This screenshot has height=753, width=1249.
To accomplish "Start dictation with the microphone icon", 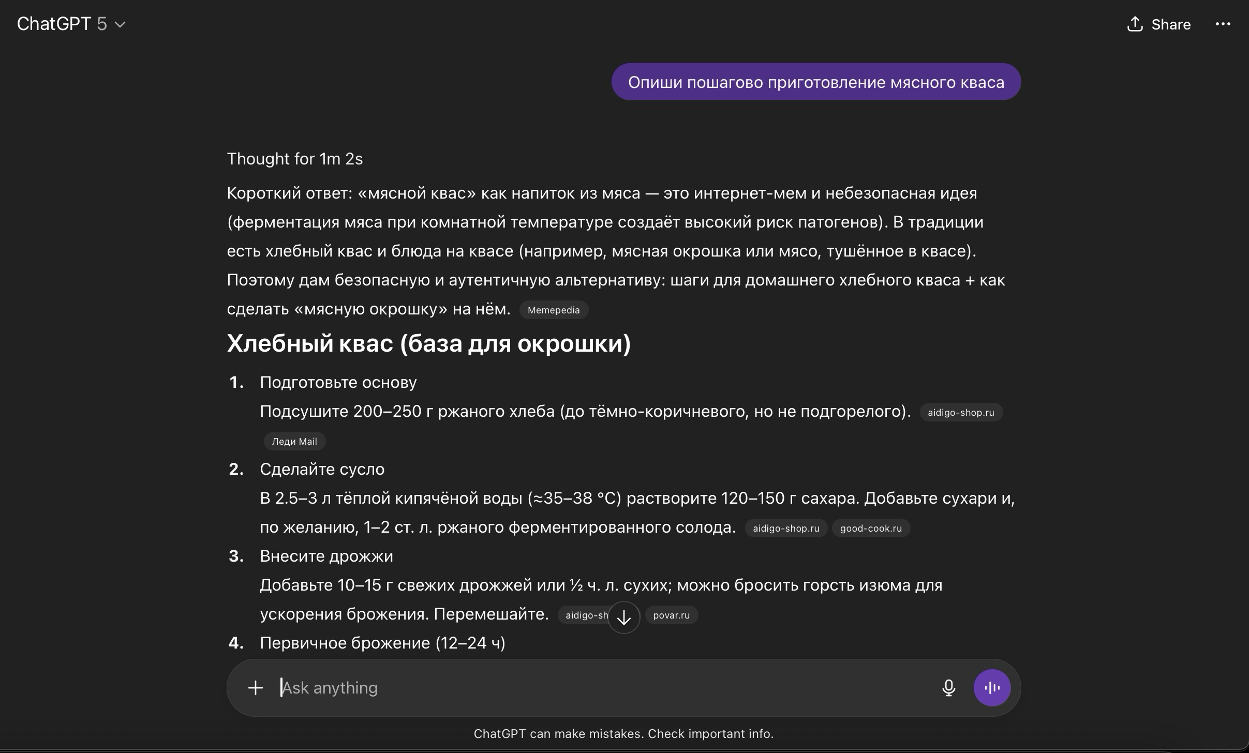I will click(x=948, y=687).
